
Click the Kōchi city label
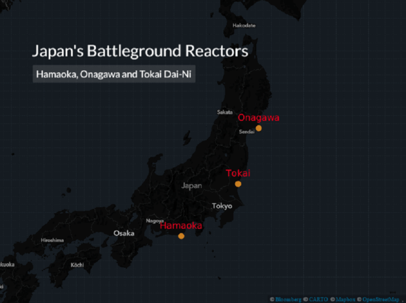point(77,265)
